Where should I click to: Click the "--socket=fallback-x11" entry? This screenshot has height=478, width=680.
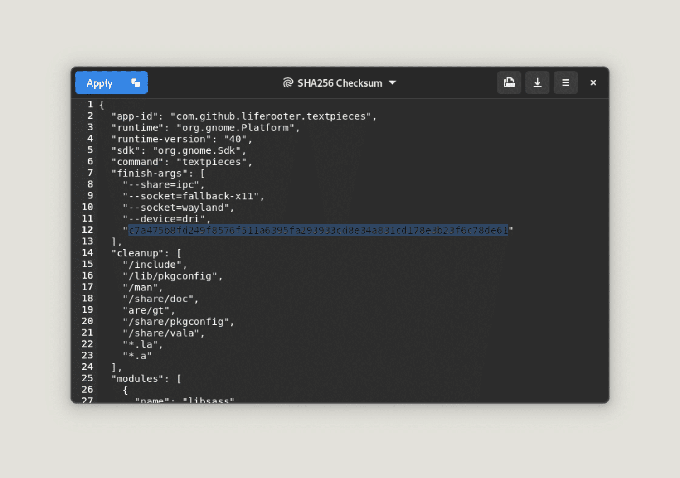point(194,196)
